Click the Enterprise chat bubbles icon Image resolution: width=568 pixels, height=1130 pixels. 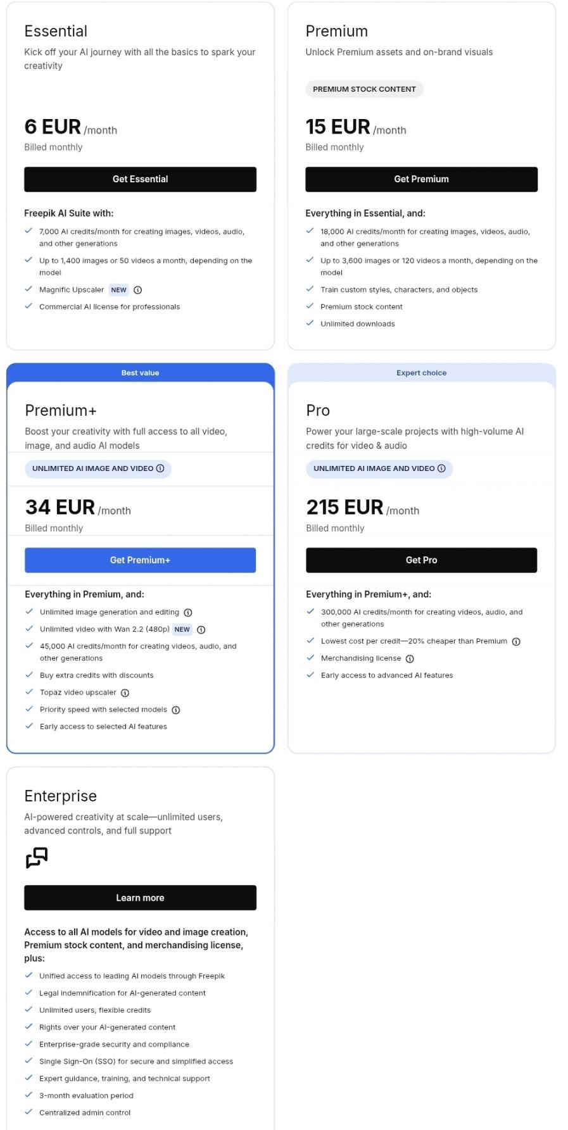point(37,858)
